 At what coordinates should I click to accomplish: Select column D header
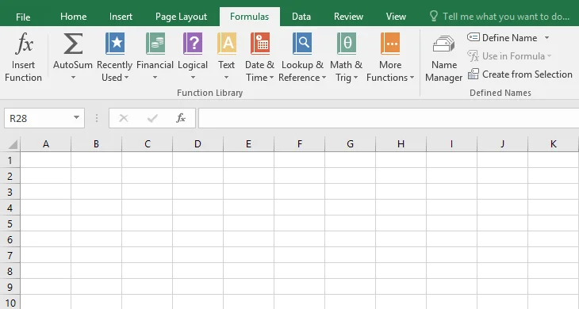coord(198,144)
